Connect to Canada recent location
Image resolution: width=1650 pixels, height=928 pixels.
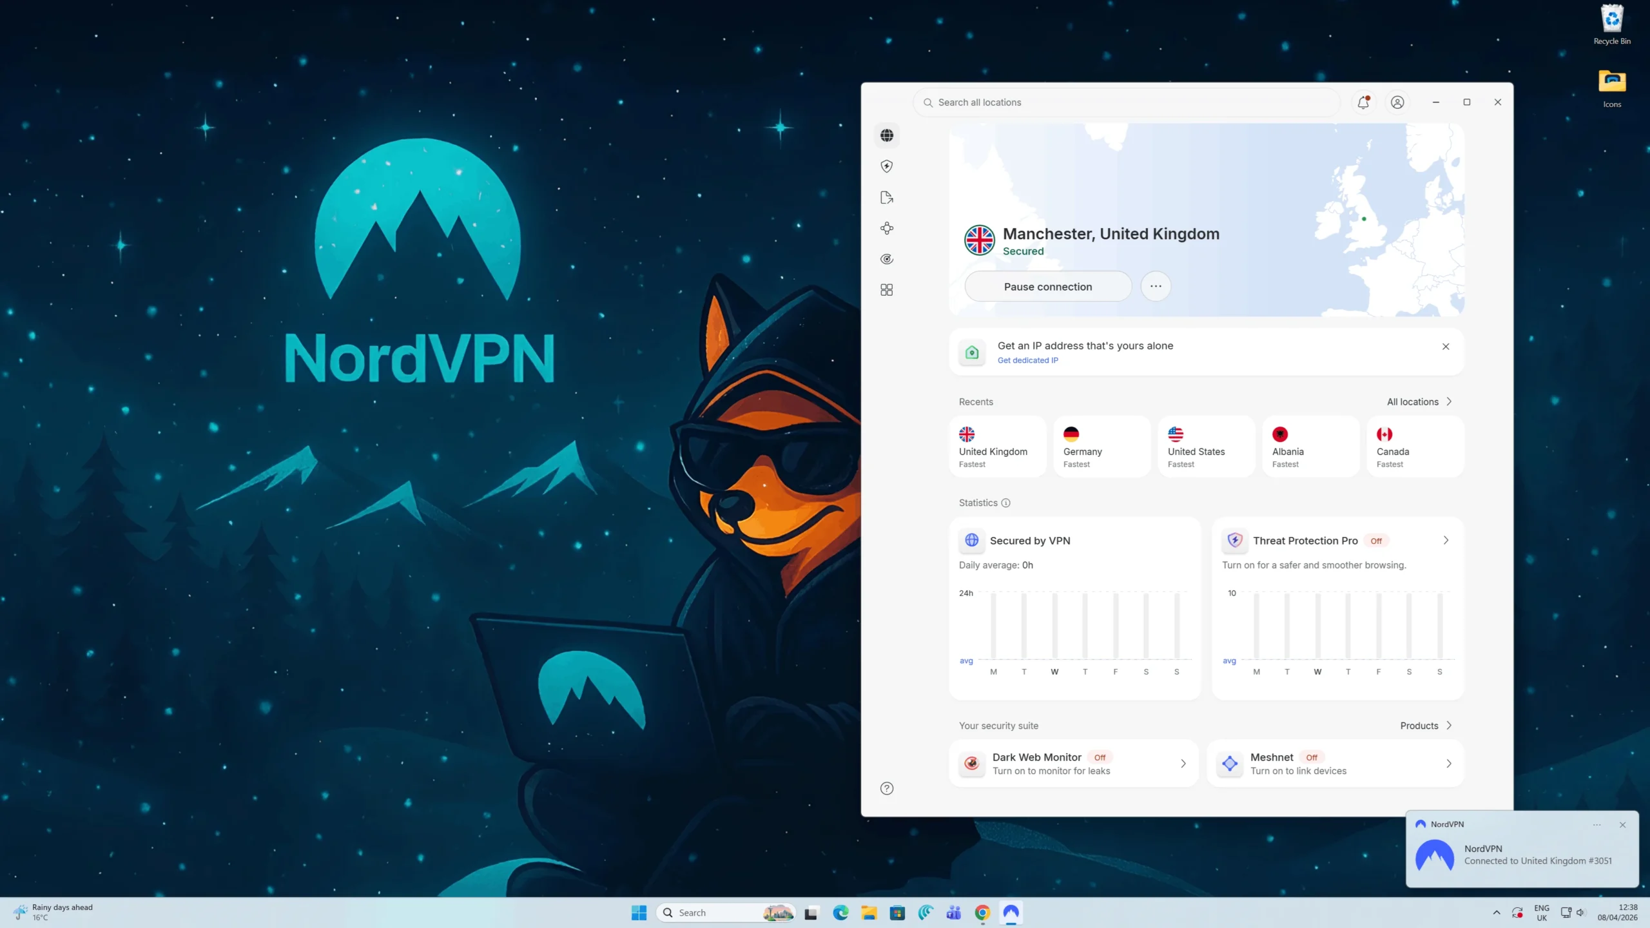point(1415,447)
